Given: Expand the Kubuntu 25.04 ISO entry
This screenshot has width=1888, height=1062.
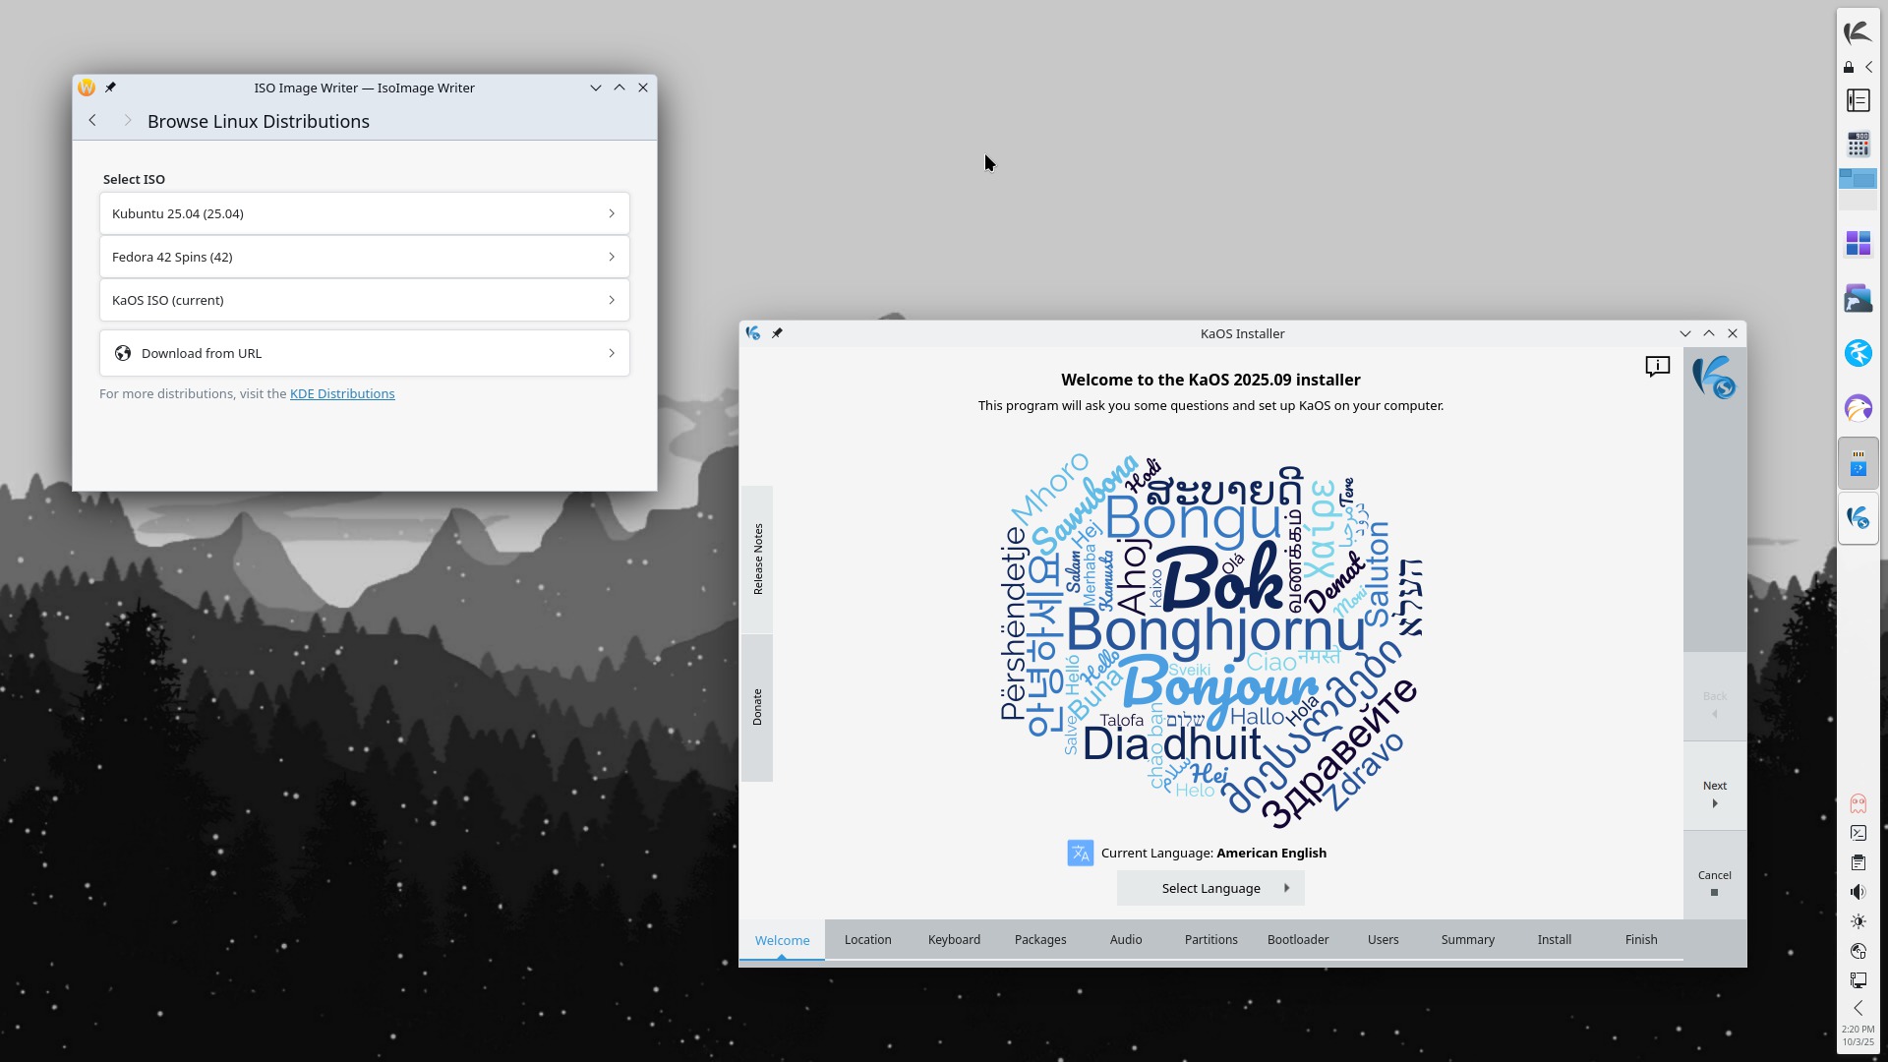Looking at the screenshot, I should click(x=364, y=213).
